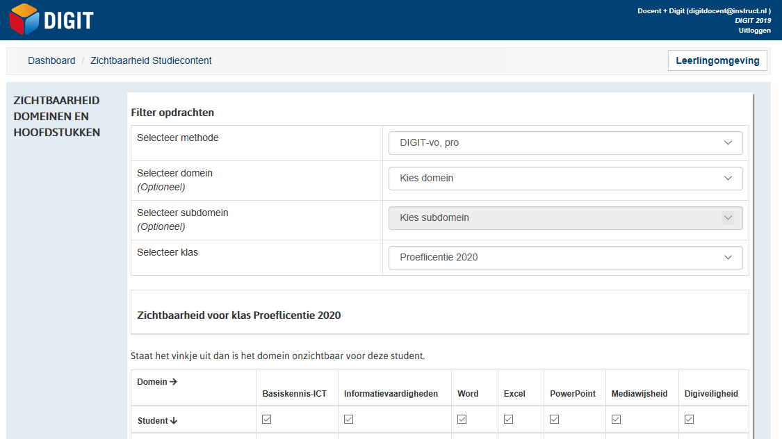Toggle the PowerPoint column checkbox
This screenshot has height=439, width=782.
[554, 420]
